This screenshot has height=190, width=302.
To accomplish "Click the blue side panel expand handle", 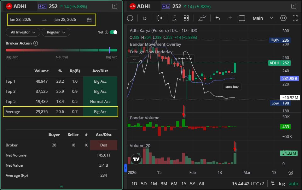I will point(125,168).
